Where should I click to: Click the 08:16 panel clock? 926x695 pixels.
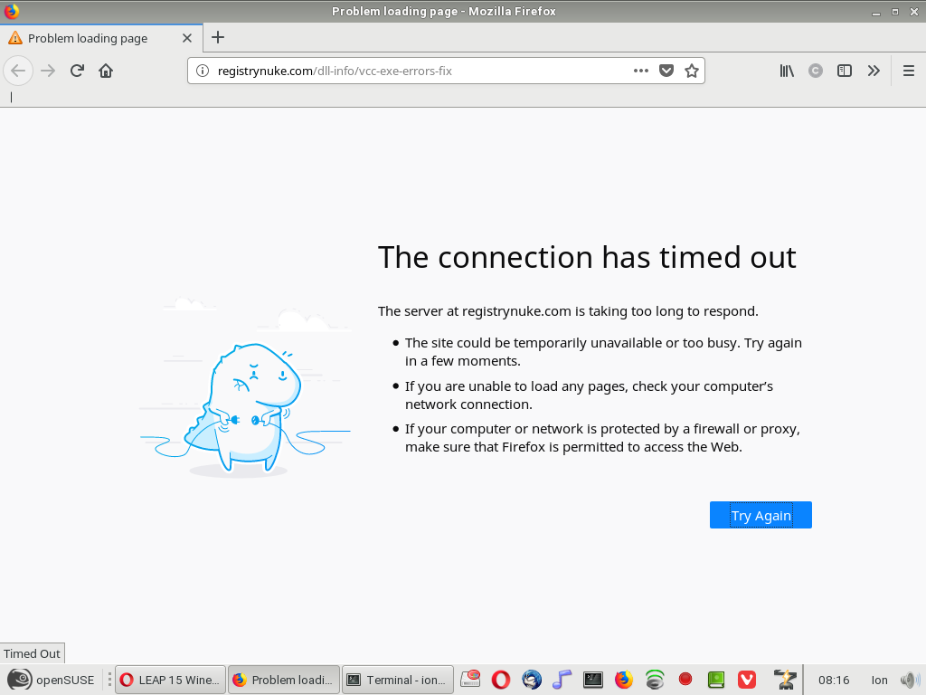point(834,681)
